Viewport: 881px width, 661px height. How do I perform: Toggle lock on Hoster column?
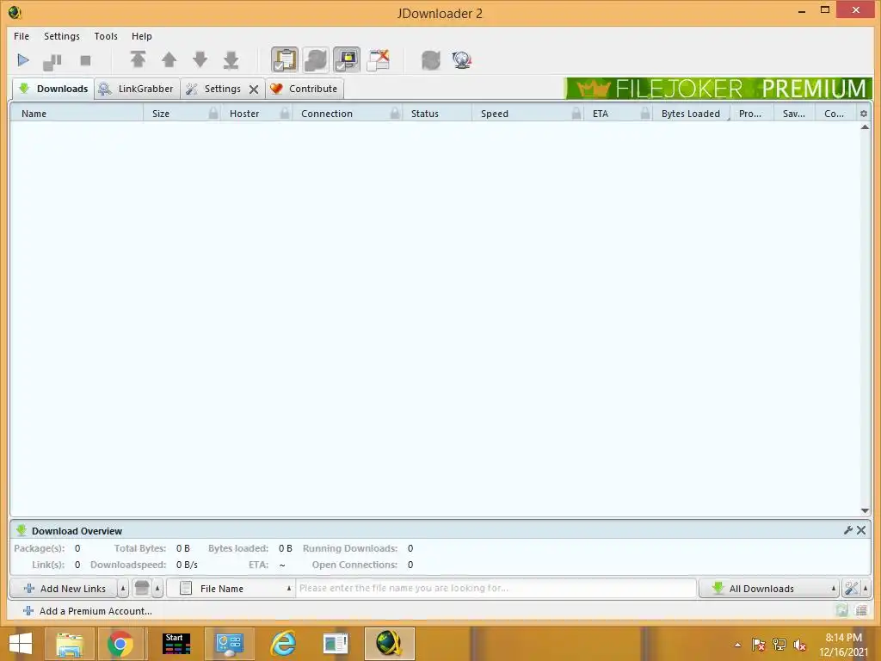(x=285, y=114)
